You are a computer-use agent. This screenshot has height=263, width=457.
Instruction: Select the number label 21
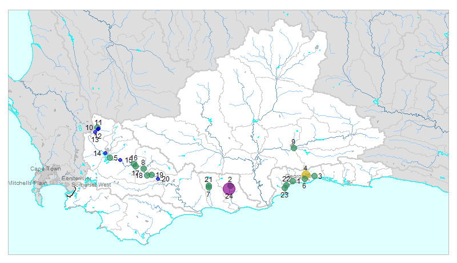209,180
